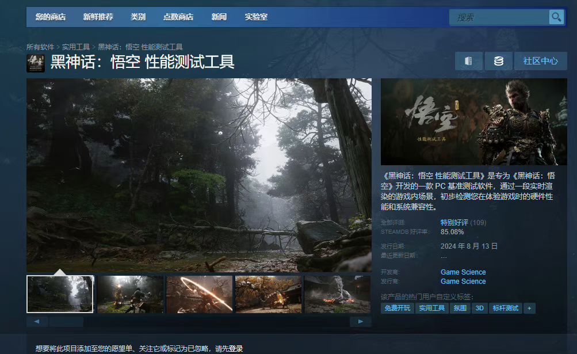Open the developer Game Science link
577x354 pixels.
point(463,272)
